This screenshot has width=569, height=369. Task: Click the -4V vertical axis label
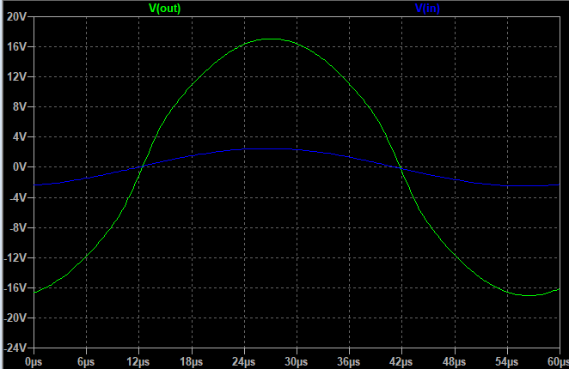pos(18,197)
